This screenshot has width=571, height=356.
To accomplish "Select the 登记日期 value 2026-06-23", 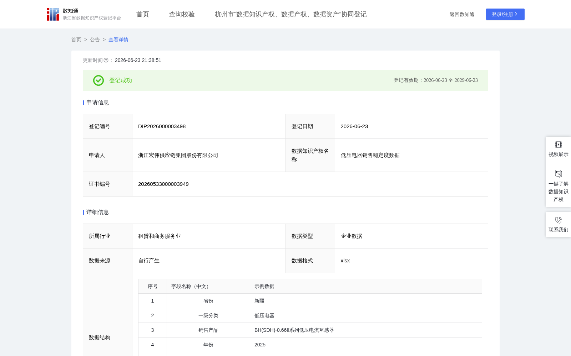I will pos(354,126).
